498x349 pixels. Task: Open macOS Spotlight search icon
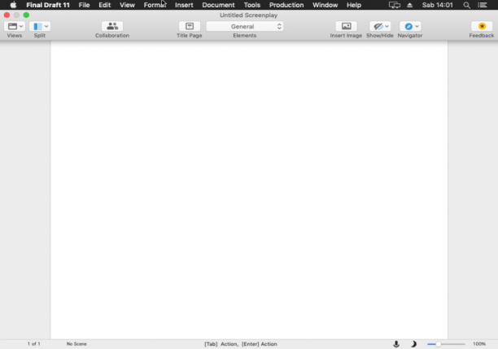466,5
